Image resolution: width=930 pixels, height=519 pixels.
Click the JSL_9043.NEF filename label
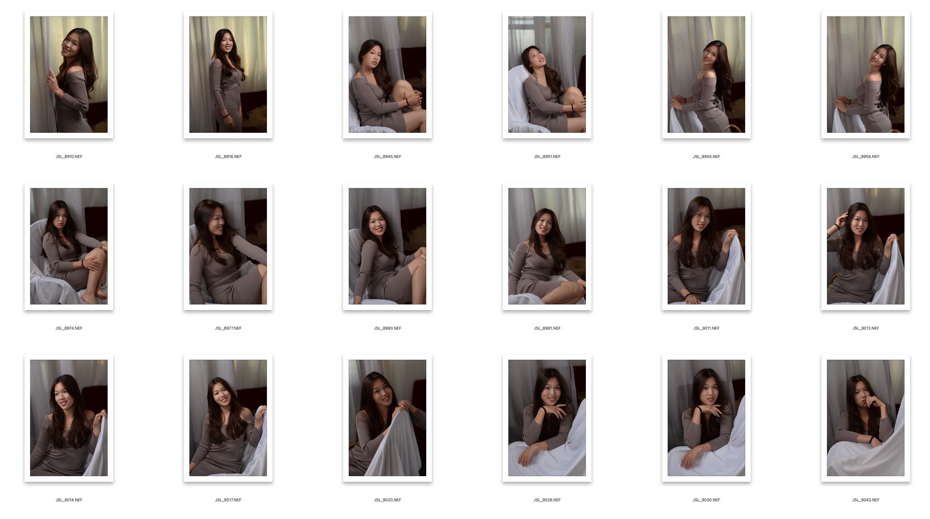[865, 500]
